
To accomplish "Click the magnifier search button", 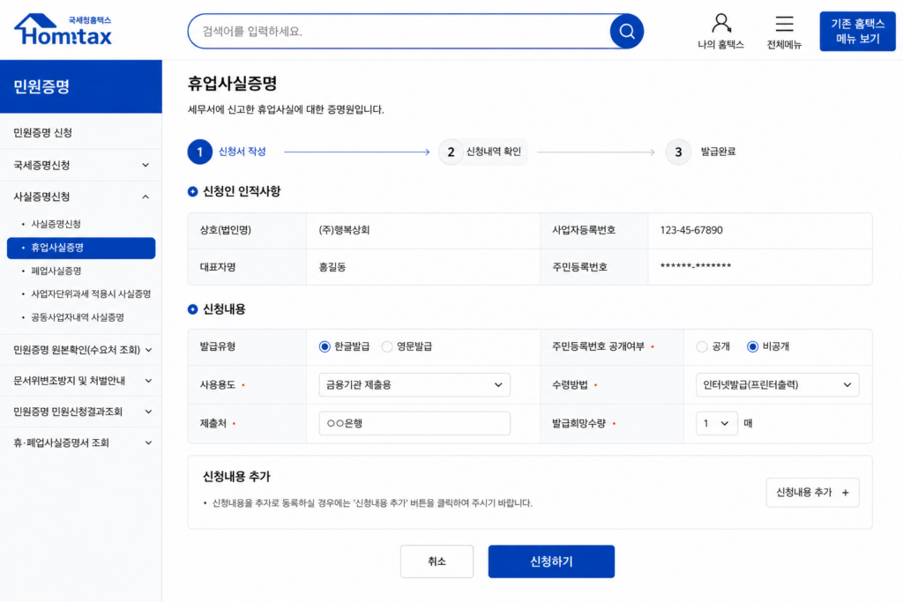I will [x=627, y=31].
